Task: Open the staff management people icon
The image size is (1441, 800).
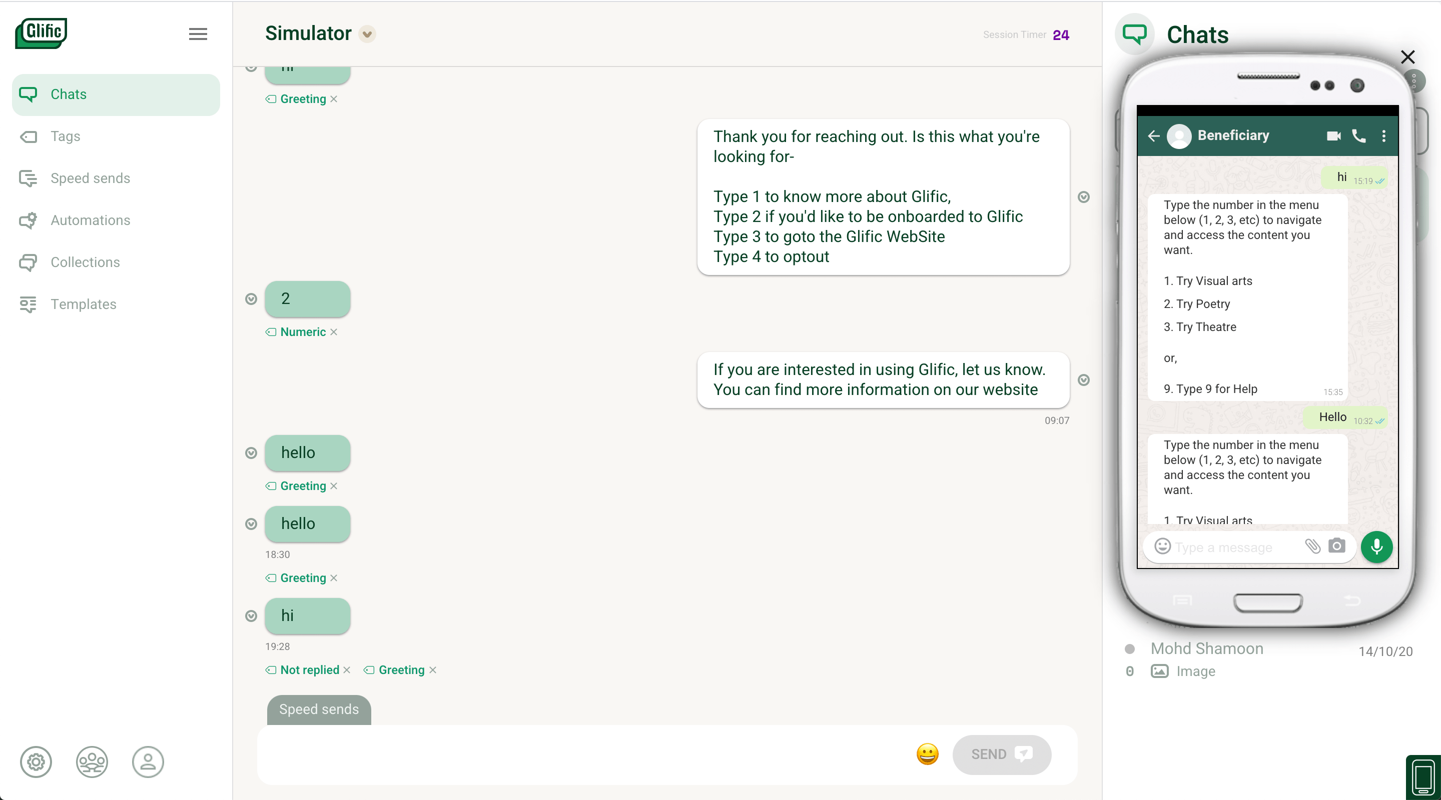Action: coord(92,761)
